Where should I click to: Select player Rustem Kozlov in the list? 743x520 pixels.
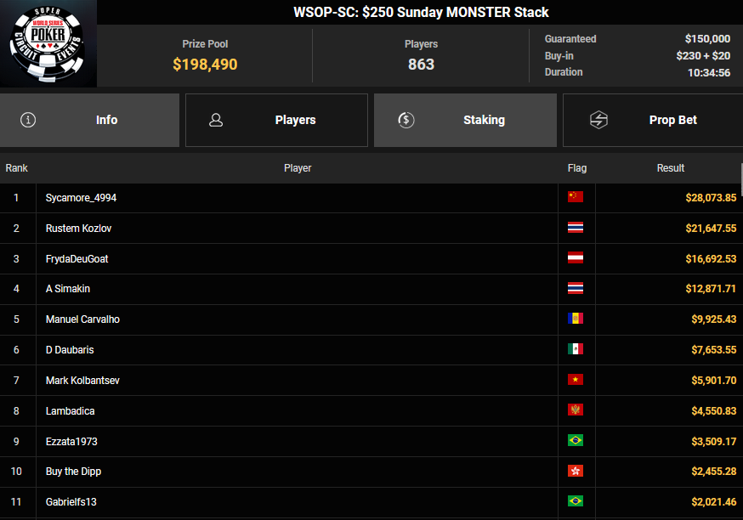pos(79,229)
